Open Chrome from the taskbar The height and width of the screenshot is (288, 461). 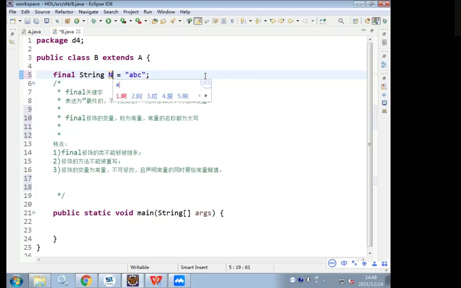[x=86, y=281]
